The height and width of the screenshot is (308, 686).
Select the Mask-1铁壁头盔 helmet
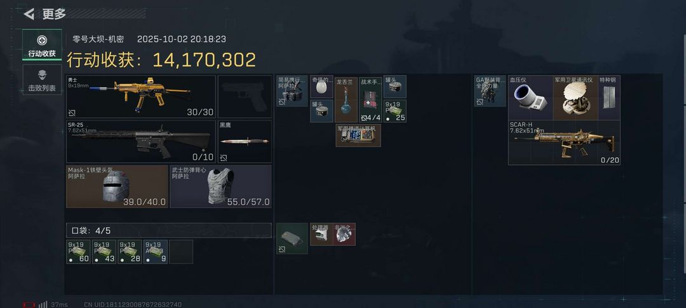click(x=118, y=186)
